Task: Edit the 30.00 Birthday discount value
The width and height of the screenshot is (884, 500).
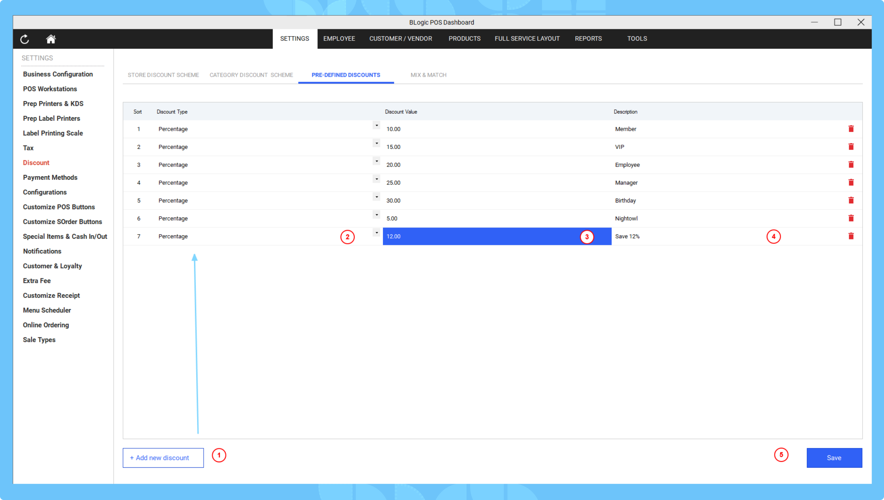Action: click(x=497, y=200)
